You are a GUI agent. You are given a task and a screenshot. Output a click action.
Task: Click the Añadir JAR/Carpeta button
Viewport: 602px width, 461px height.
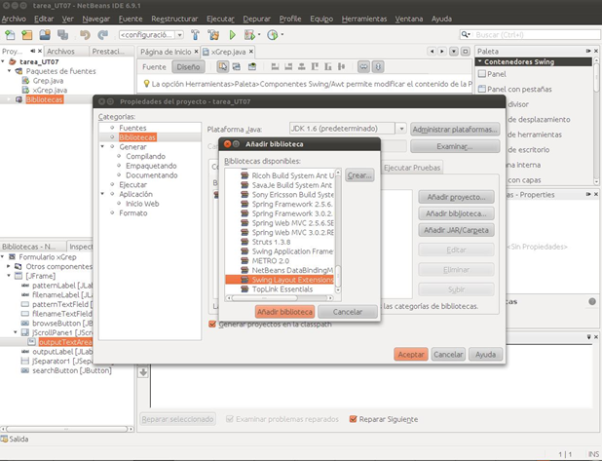pyautogui.click(x=456, y=230)
